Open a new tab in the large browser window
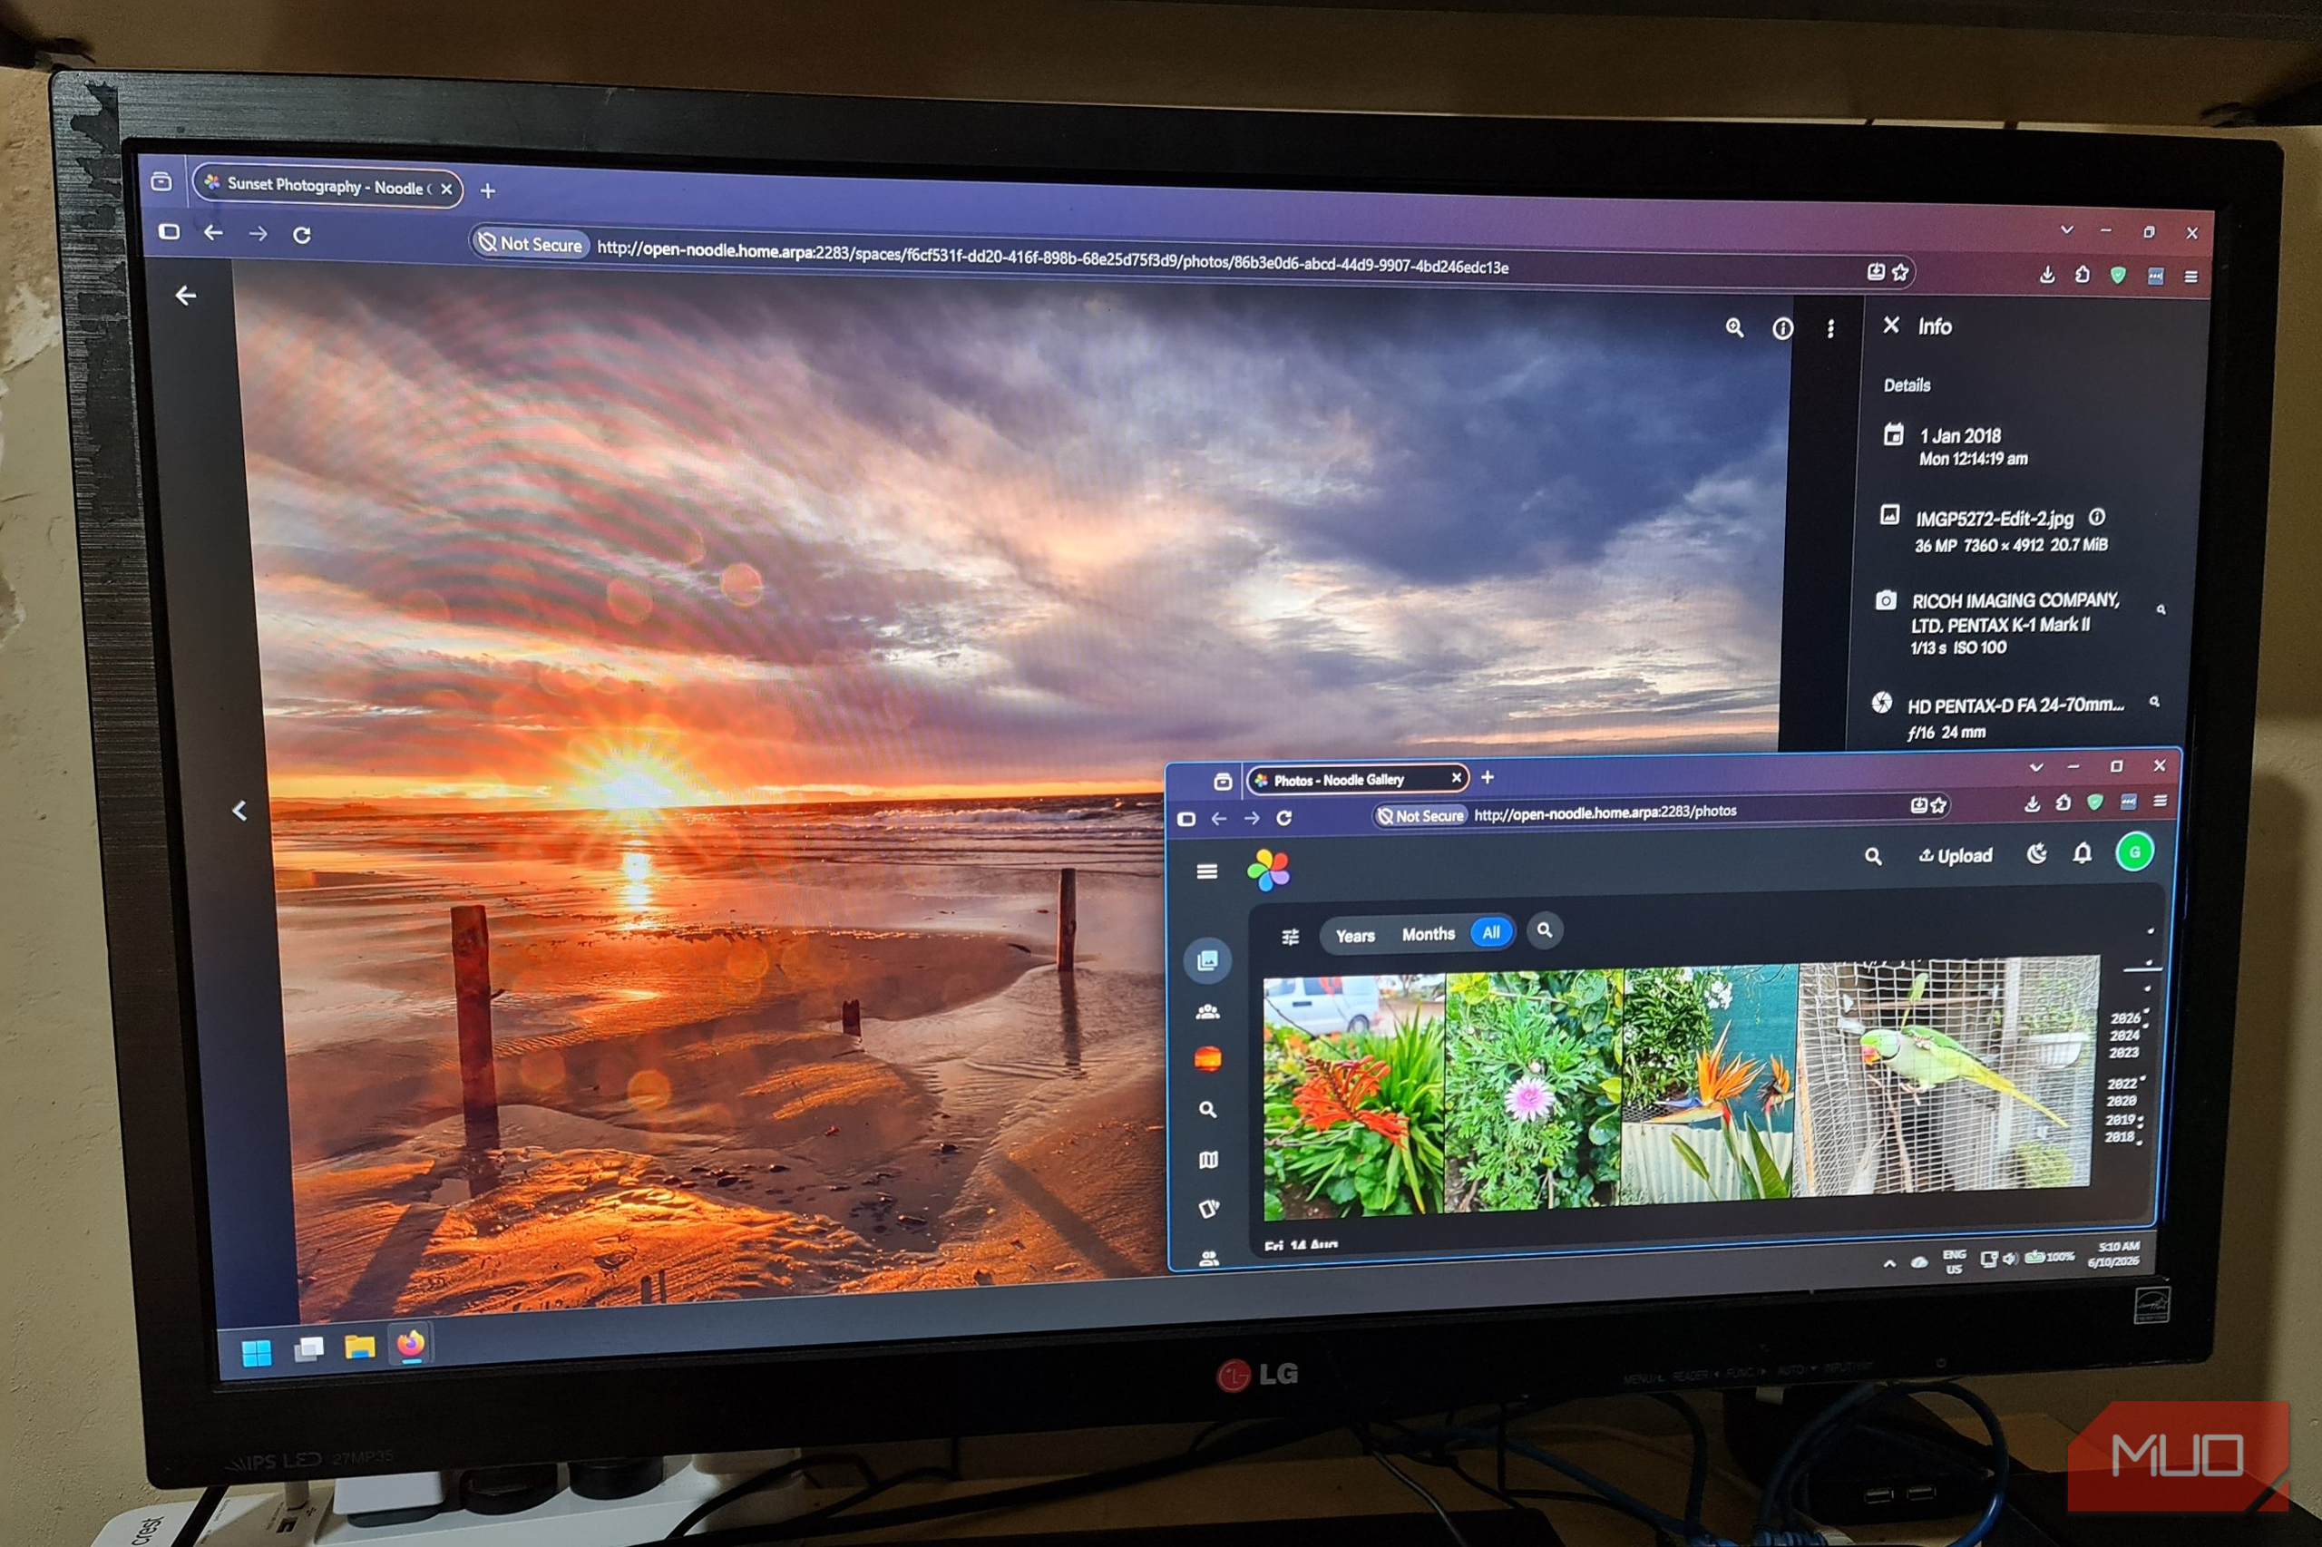Screen dimensions: 2322x1547 487,190
